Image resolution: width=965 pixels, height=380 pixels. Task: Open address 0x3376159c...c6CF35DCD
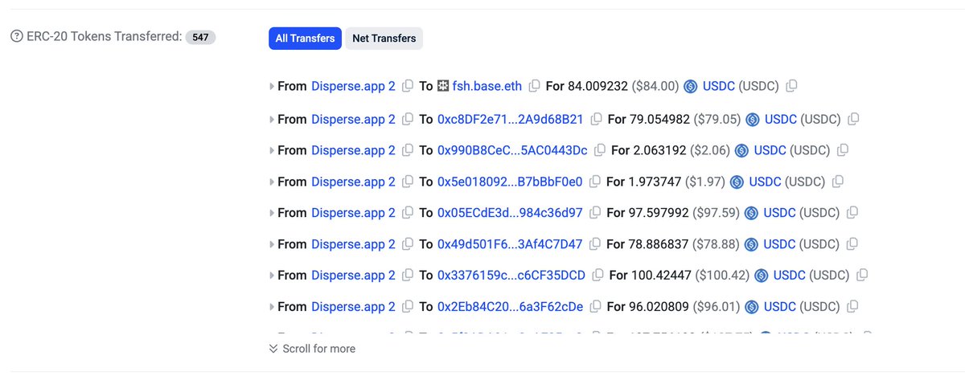511,275
